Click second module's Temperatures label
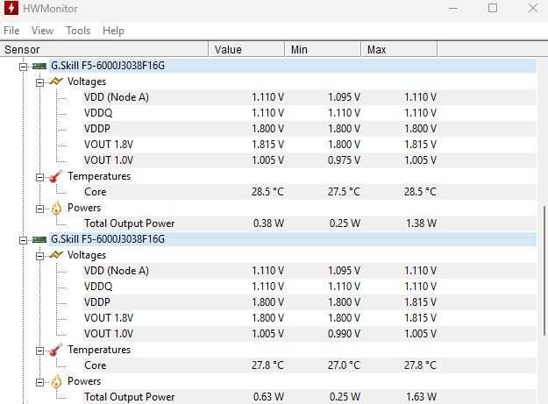Screen dimensions: 548x404 (99, 350)
